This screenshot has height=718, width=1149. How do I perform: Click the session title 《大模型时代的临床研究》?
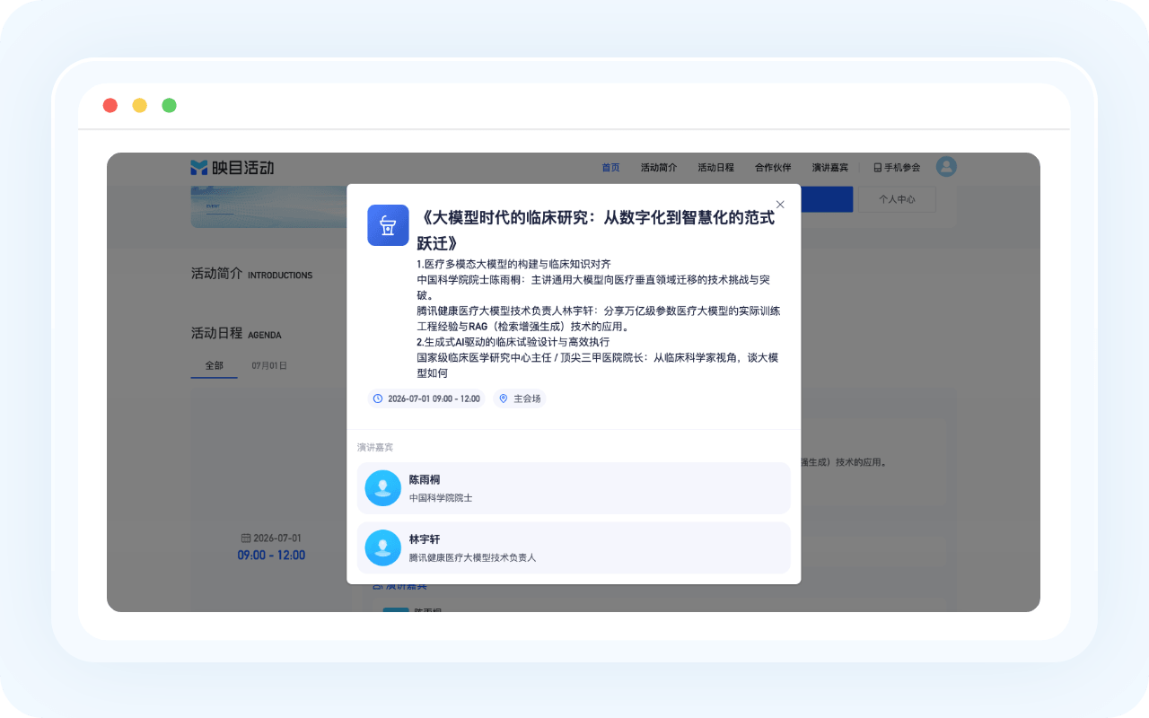coord(596,230)
